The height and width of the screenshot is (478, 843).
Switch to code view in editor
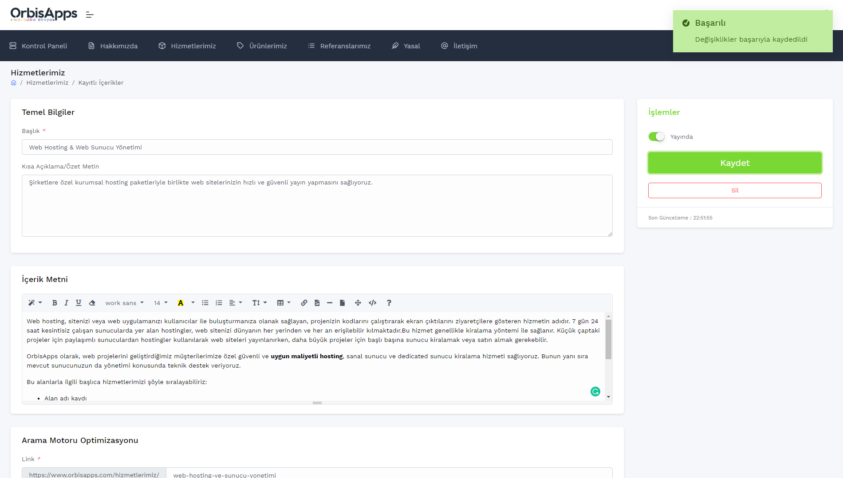373,303
